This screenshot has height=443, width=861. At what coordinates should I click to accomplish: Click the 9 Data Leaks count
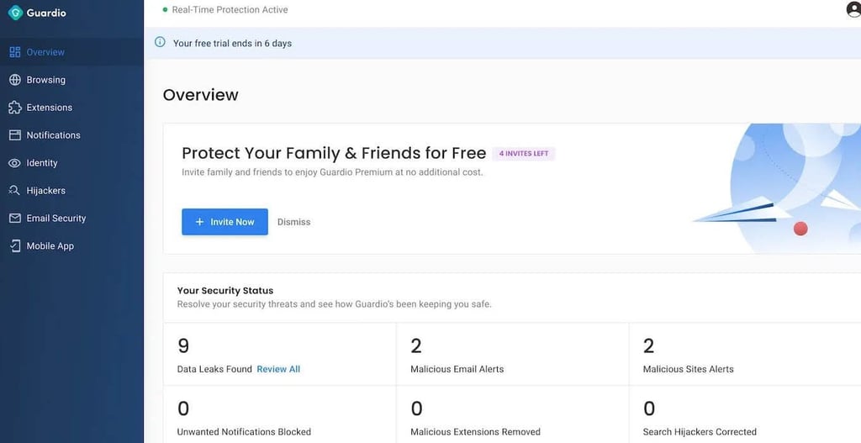point(183,345)
